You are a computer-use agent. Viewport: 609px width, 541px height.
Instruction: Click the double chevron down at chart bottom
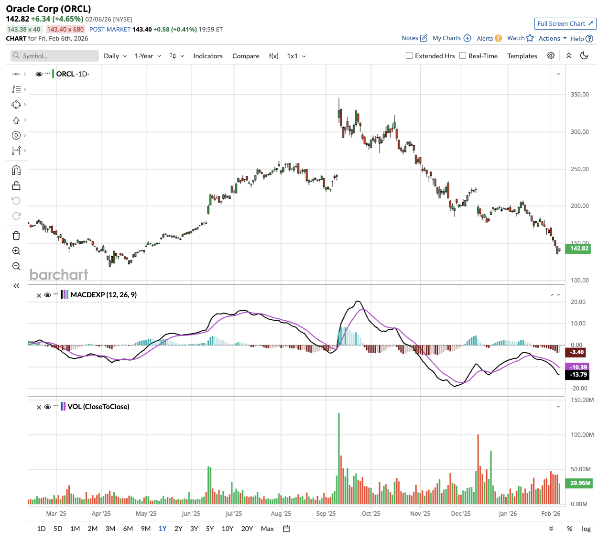click(551, 529)
